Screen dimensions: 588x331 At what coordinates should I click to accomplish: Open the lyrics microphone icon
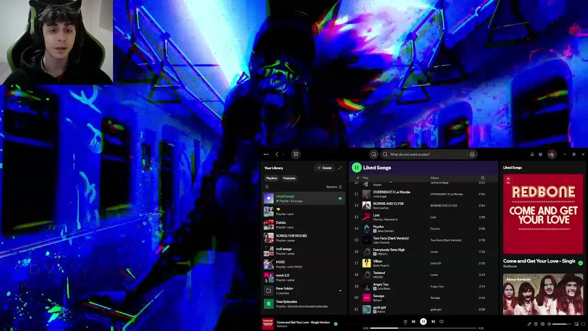[529, 324]
